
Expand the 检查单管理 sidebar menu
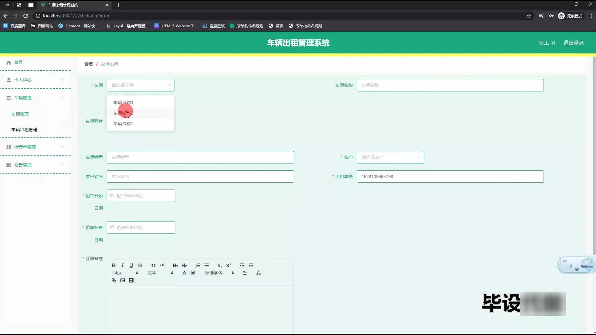[35, 147]
